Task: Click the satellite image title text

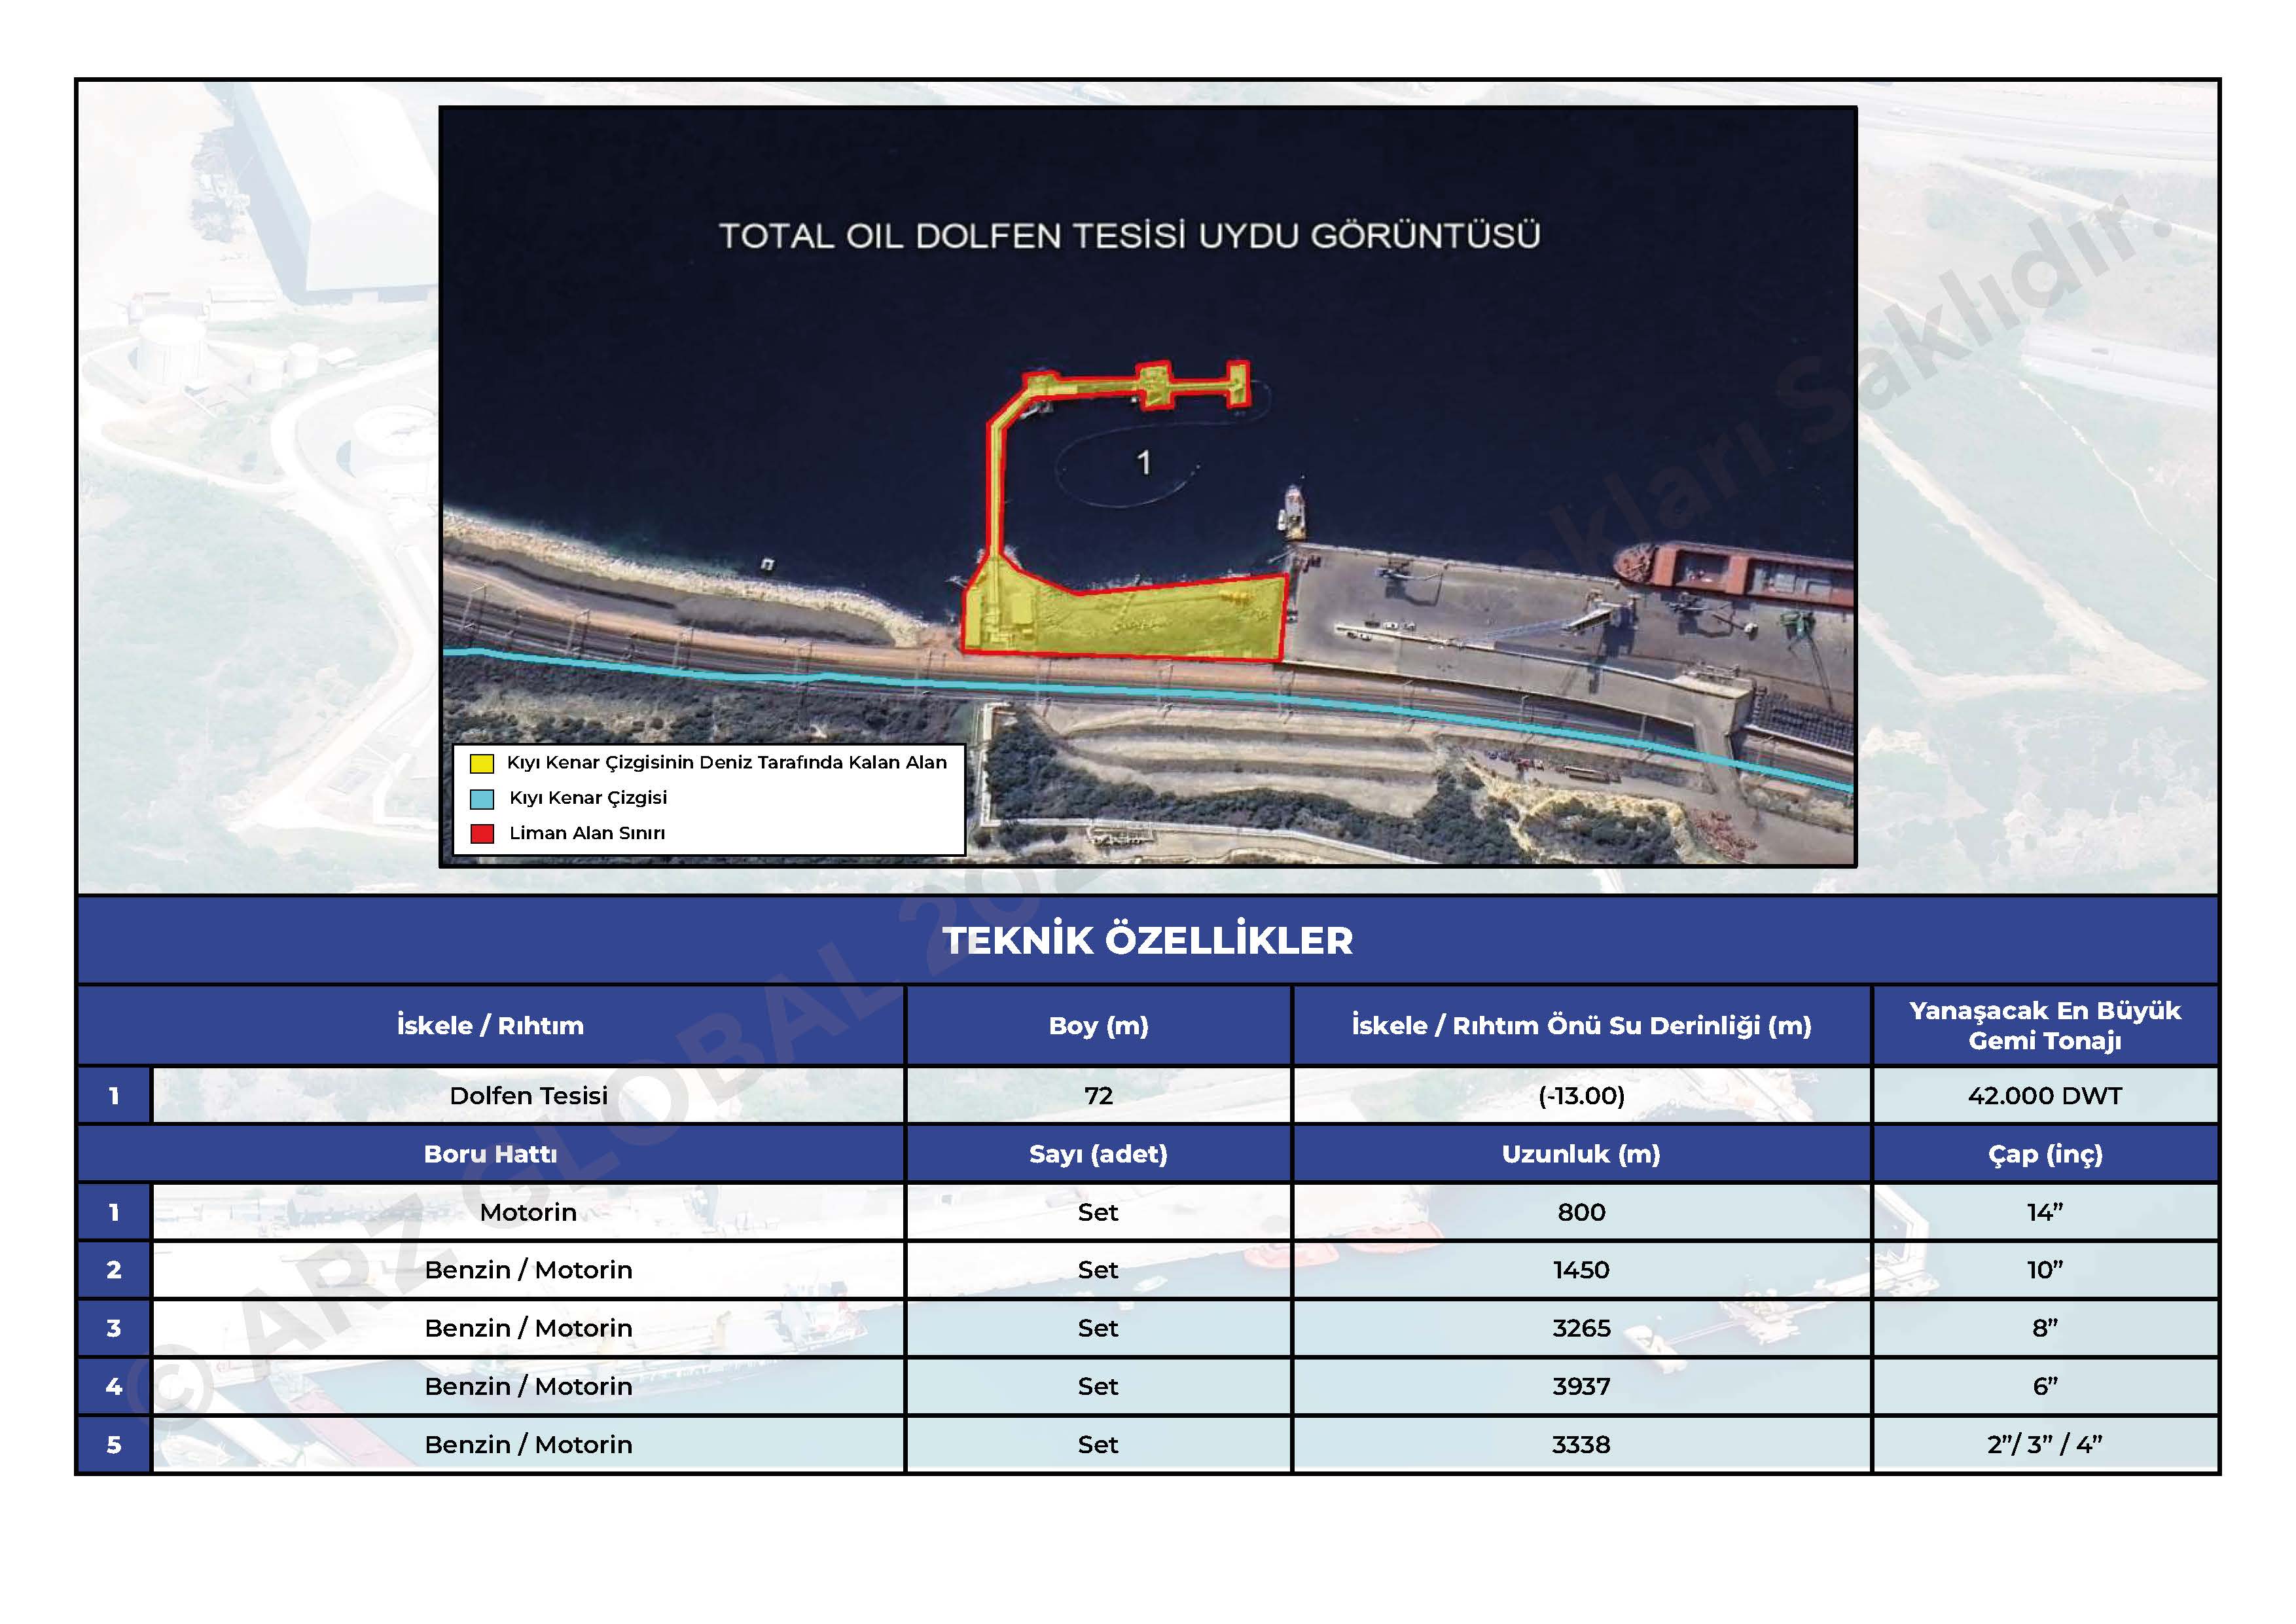Action: [x=1130, y=236]
